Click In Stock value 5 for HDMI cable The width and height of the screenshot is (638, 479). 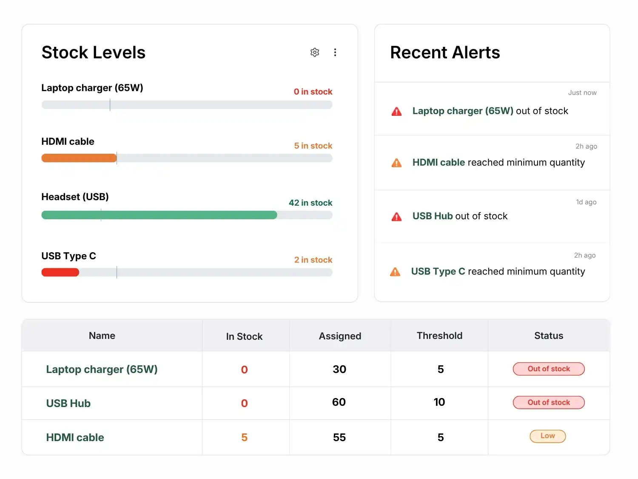click(244, 437)
